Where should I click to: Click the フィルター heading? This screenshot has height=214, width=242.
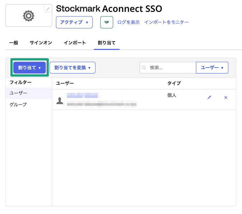(21, 82)
